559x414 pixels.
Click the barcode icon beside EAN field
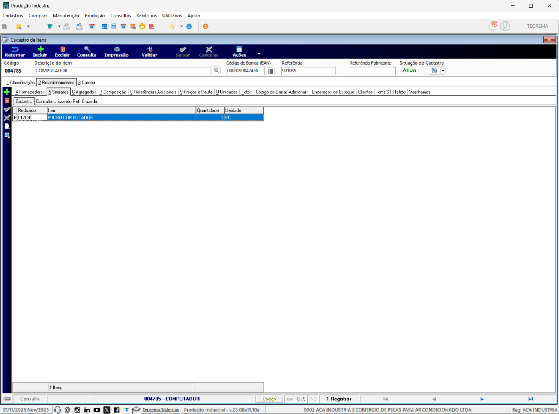(x=270, y=71)
